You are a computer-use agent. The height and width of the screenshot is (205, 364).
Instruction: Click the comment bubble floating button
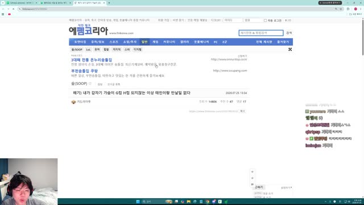click(253, 184)
